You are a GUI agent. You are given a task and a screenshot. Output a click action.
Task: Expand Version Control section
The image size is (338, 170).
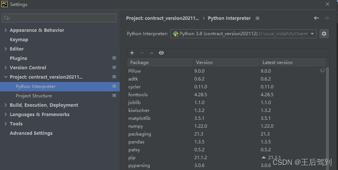[5, 67]
